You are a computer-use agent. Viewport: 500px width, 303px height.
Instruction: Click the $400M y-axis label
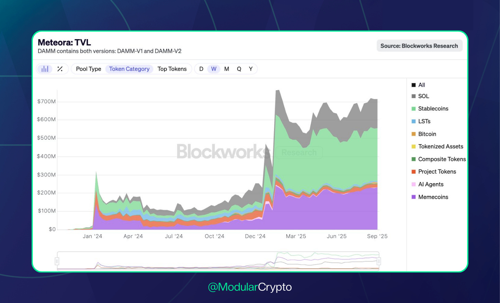coord(46,156)
